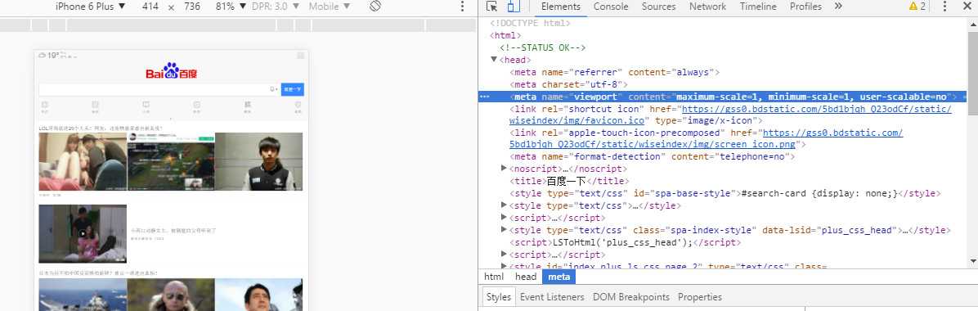Image resolution: width=978 pixels, height=311 pixels.
Task: Open the 81% zoom dropdown
Action: tap(230, 7)
